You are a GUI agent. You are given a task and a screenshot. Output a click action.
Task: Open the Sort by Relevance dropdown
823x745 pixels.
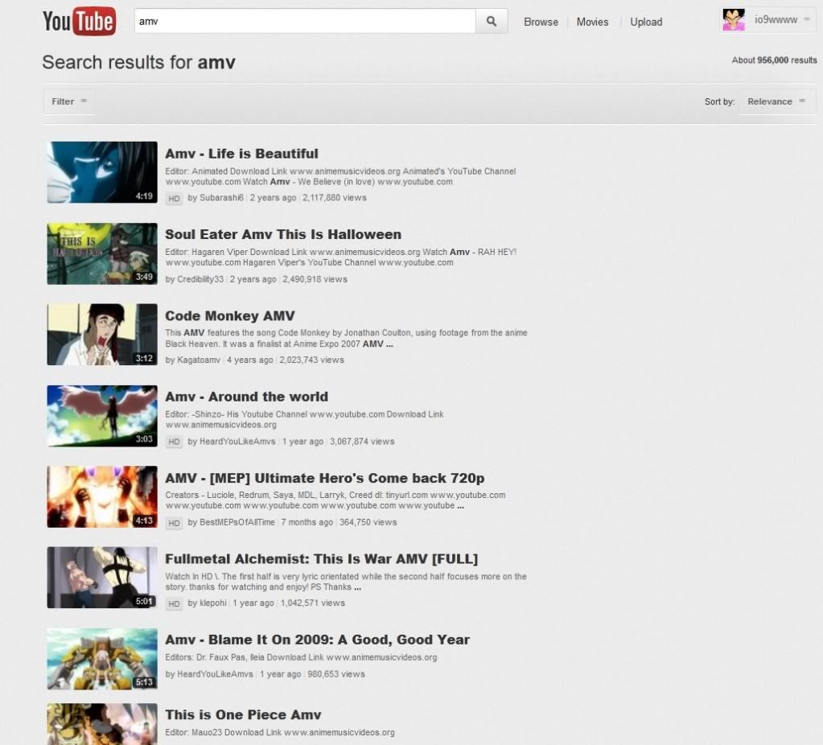(x=776, y=101)
